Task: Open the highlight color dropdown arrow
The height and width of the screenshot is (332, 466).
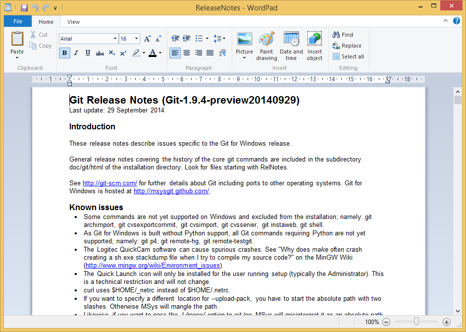Action: (144, 53)
